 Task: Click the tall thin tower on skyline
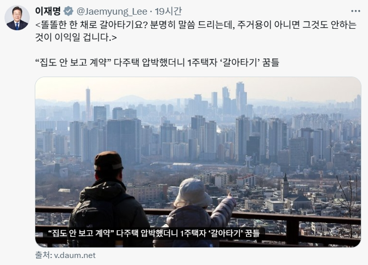(88, 103)
